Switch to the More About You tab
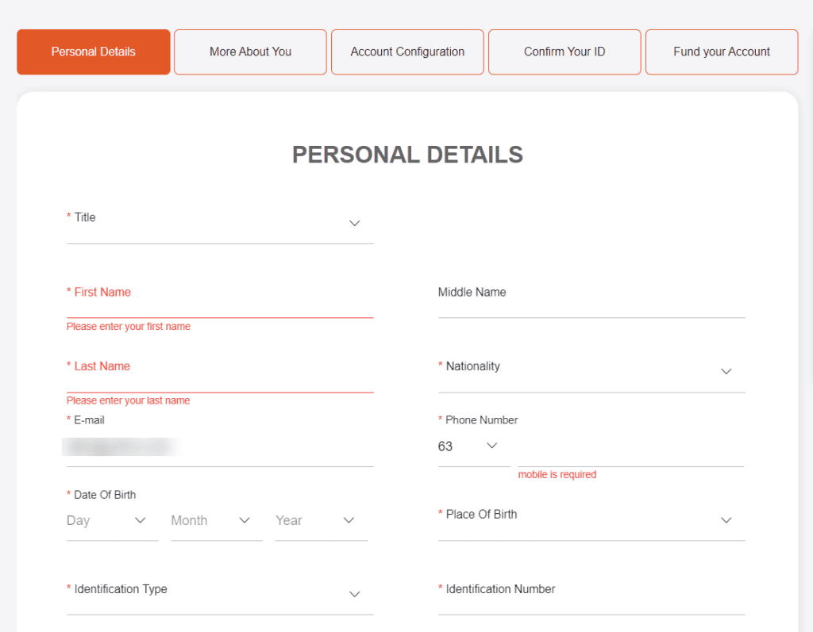 [x=250, y=52]
